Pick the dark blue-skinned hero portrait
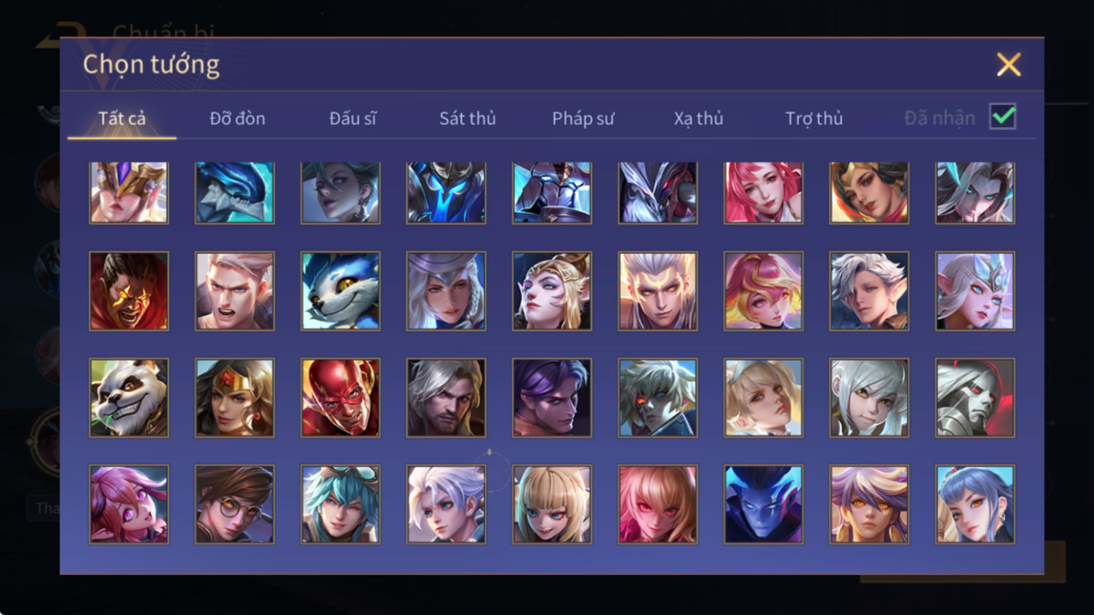1094x615 pixels. 763,504
